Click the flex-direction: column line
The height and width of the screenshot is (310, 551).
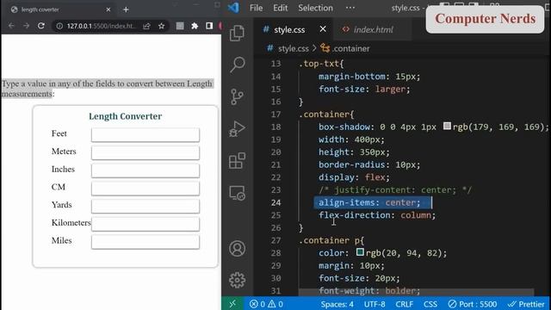pyautogui.click(x=377, y=215)
